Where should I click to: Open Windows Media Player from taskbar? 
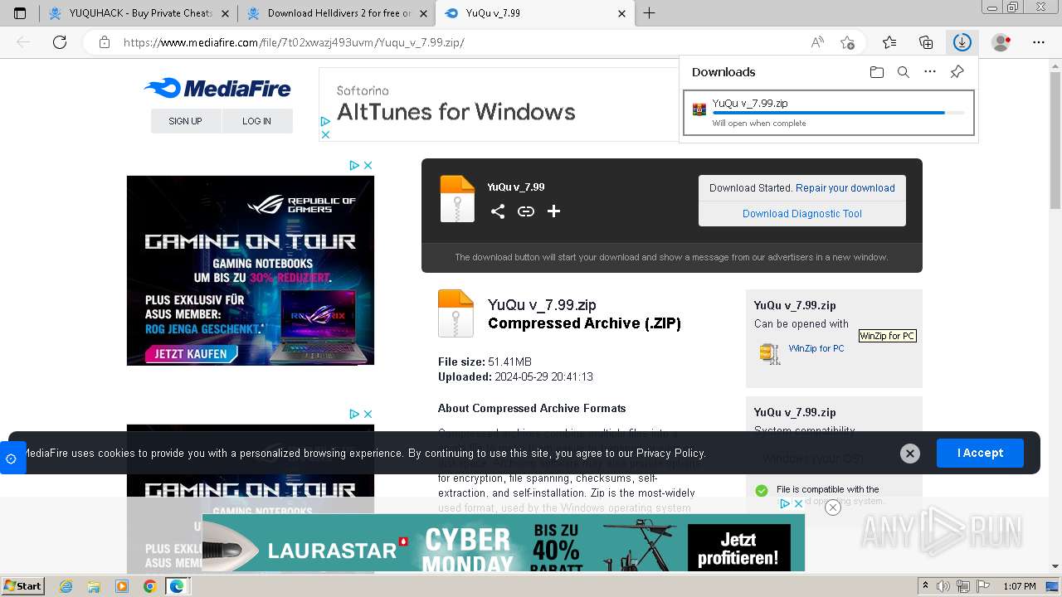point(122,586)
